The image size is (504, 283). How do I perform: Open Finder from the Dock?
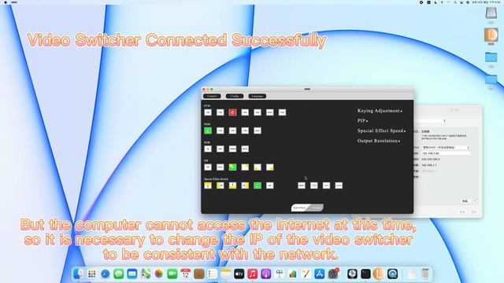coord(78,274)
